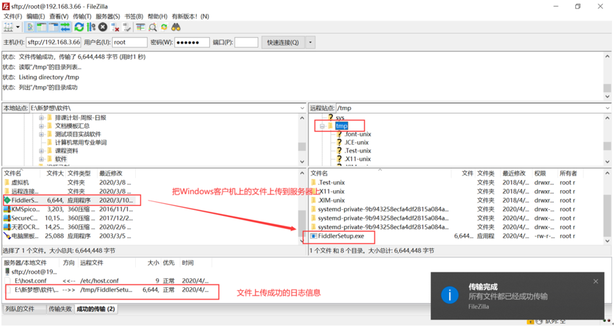Open the 帮助(H) menu
614x328 pixels.
pyautogui.click(x=157, y=16)
